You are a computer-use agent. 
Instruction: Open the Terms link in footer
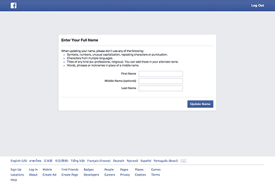click(x=155, y=175)
